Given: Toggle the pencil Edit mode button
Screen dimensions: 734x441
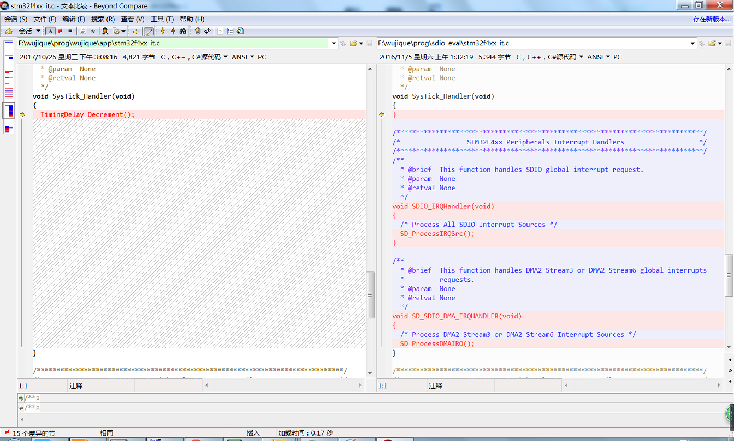Looking at the screenshot, I should pyautogui.click(x=149, y=32).
